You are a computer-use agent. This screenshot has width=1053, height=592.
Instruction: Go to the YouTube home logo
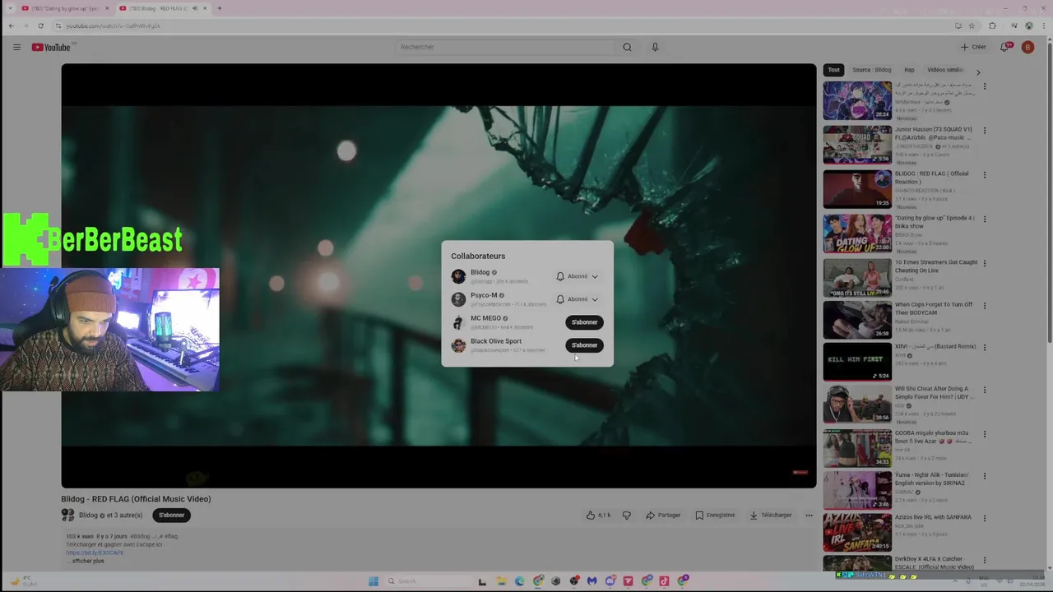[52, 47]
